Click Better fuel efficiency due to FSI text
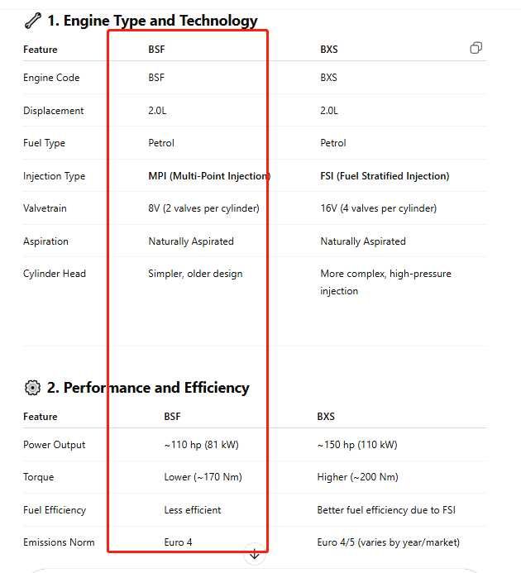 pos(386,510)
